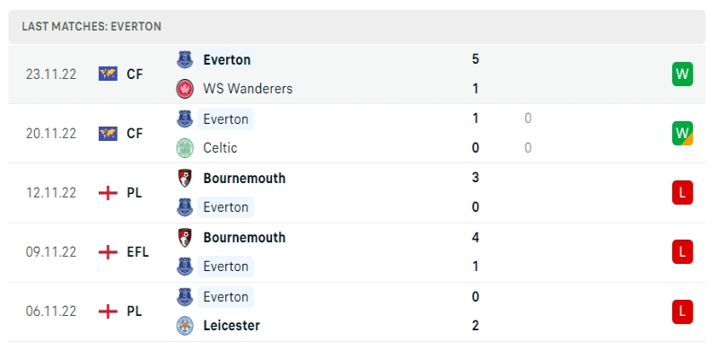The width and height of the screenshot is (718, 359).
Task: Open the Leicester team link
Action: (232, 326)
